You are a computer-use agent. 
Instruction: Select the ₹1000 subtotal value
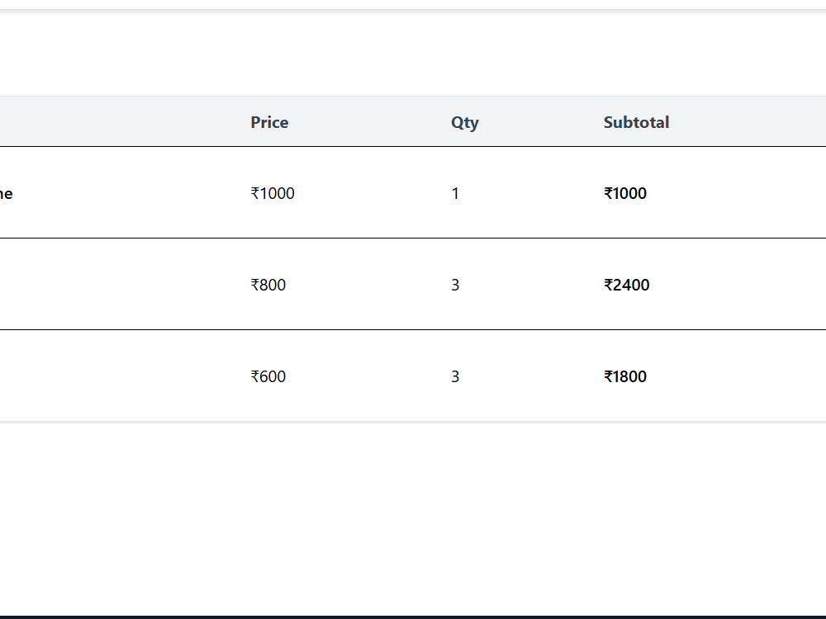(x=625, y=193)
